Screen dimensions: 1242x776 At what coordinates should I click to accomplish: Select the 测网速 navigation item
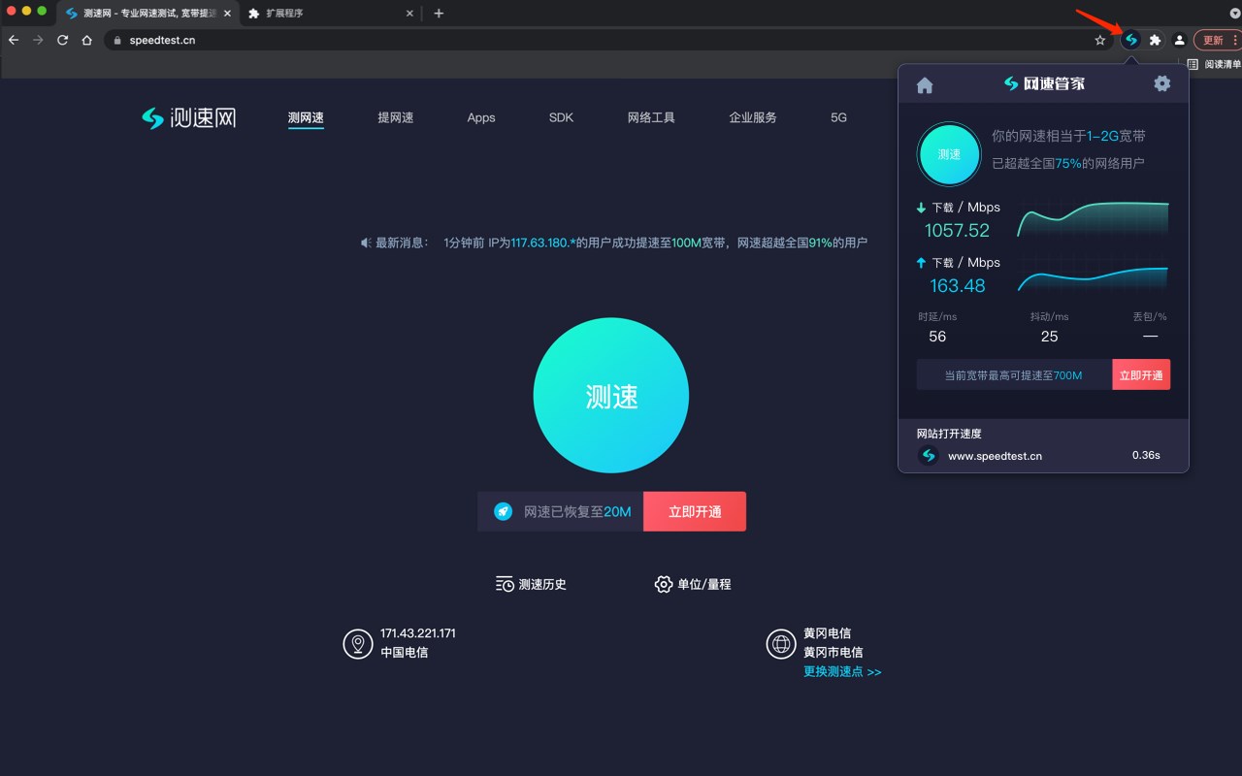tap(306, 117)
